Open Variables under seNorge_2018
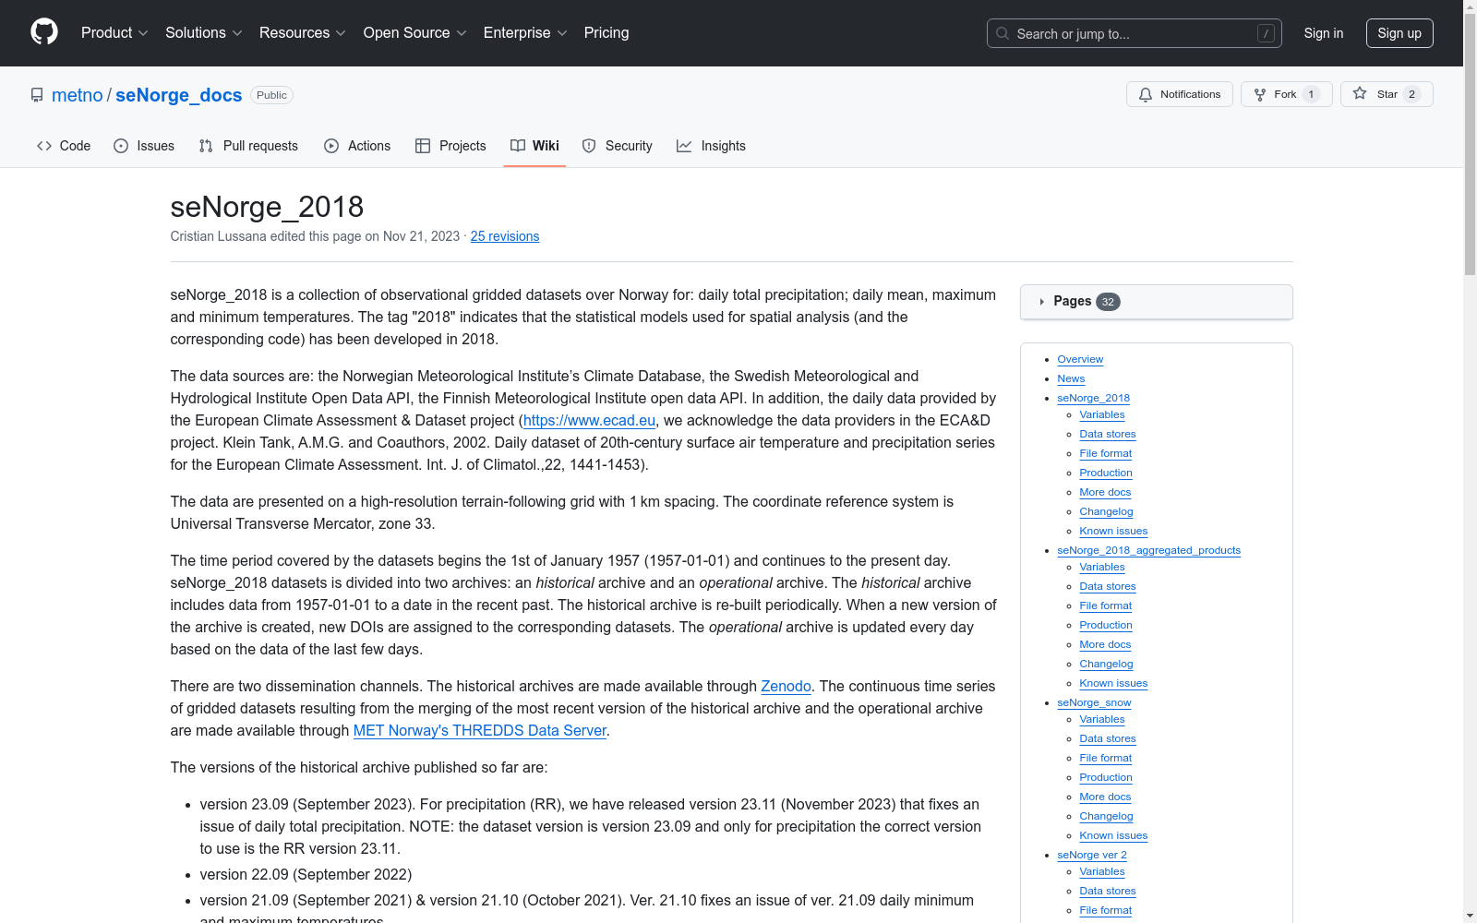The height and width of the screenshot is (923, 1477). [x=1102, y=414]
